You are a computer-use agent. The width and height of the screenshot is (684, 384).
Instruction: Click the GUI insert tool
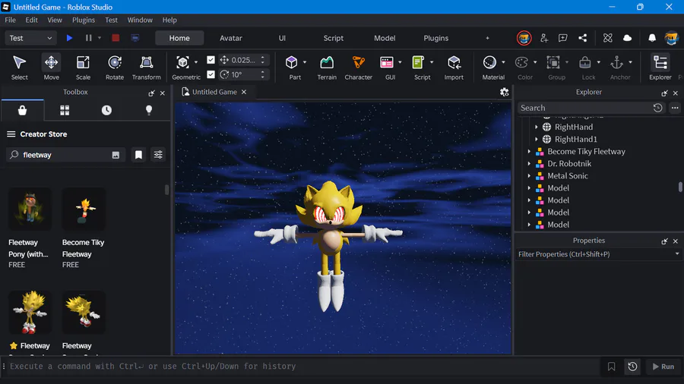387,67
